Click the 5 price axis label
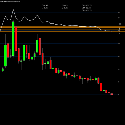Image resolution: width=125 pixels, height=125 pixels. pyautogui.click(x=118, y=82)
